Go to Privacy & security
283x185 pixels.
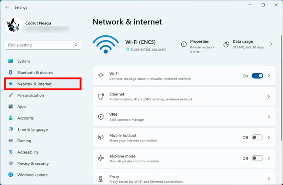coord(43,163)
